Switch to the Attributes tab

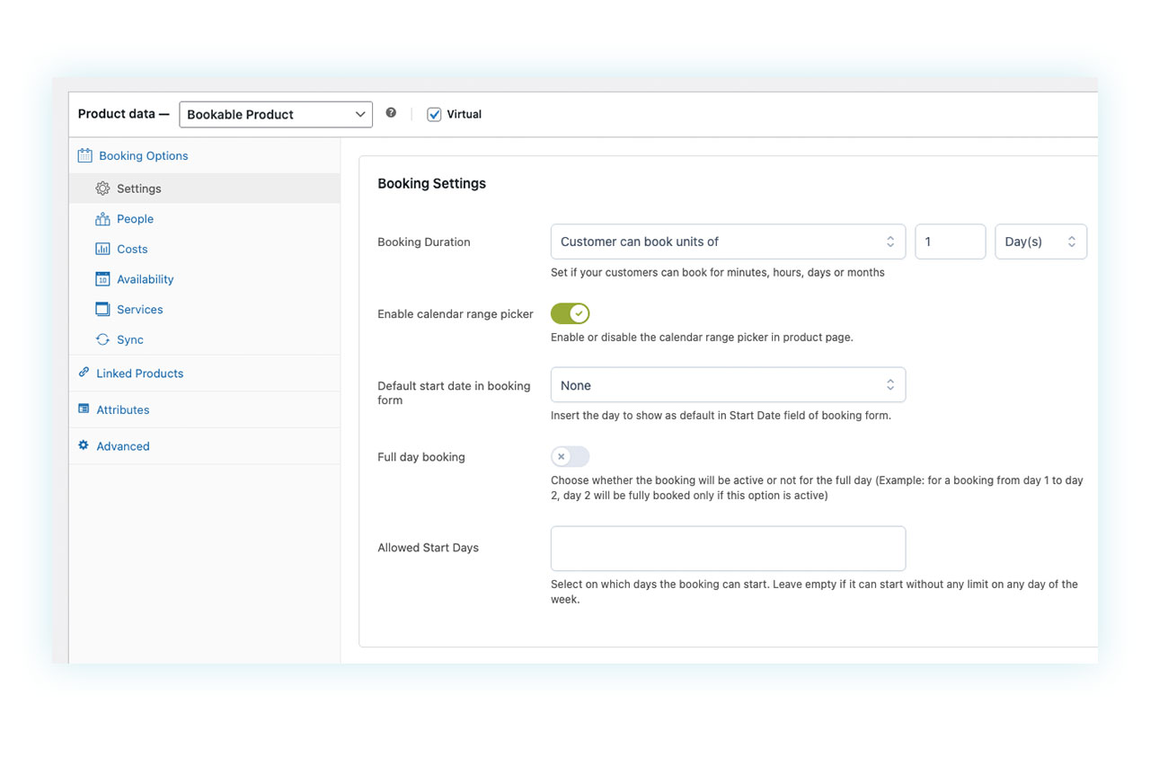coord(122,409)
